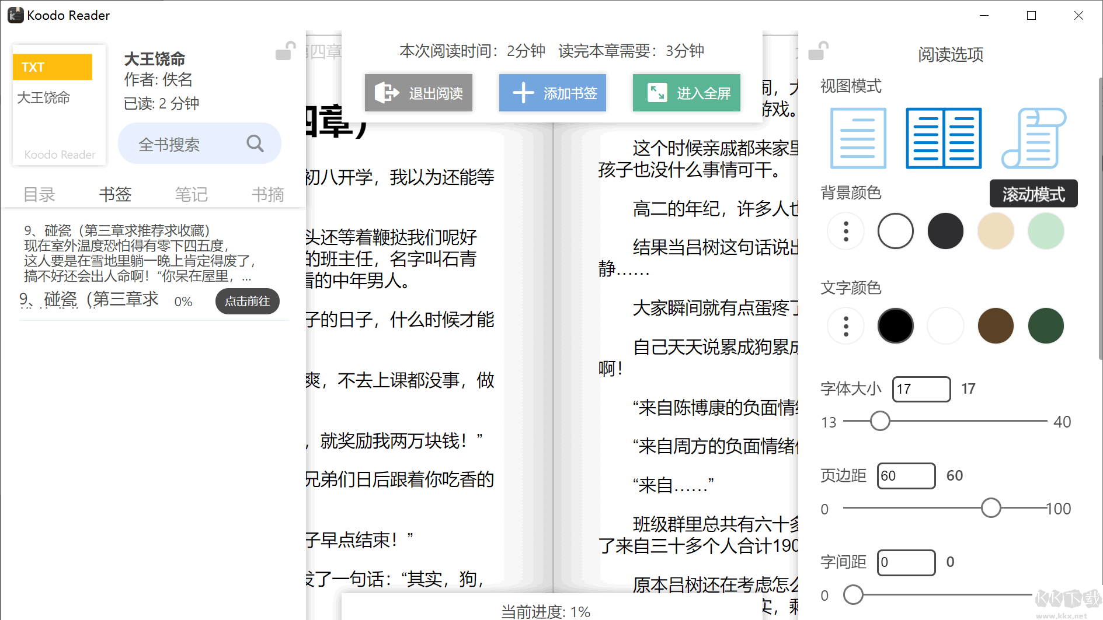Switch to the 笔记 tab

pyautogui.click(x=191, y=194)
